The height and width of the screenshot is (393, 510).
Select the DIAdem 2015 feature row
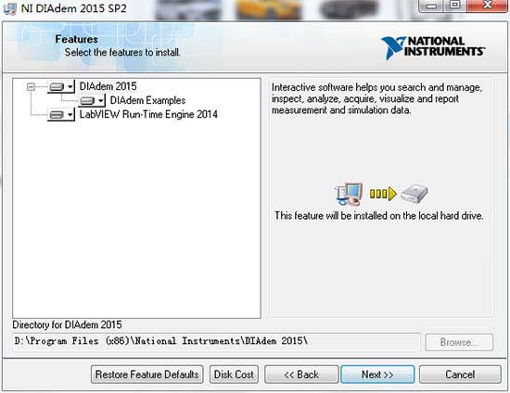click(108, 86)
